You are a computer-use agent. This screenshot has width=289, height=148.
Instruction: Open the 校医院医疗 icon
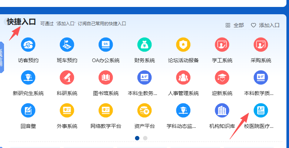pyautogui.click(x=261, y=110)
